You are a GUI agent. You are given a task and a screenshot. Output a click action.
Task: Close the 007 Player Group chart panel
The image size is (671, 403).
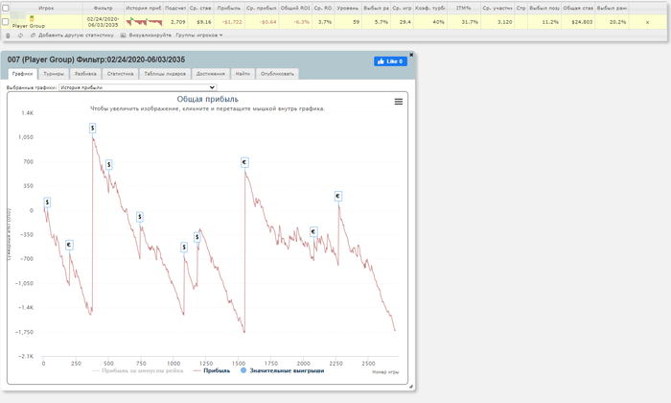pos(411,55)
